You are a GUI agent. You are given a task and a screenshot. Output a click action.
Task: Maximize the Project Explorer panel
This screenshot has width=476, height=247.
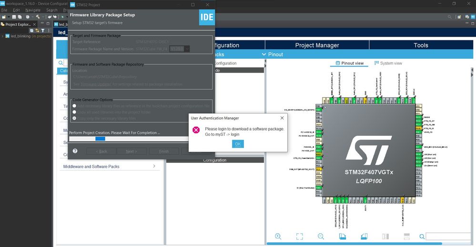48,23
